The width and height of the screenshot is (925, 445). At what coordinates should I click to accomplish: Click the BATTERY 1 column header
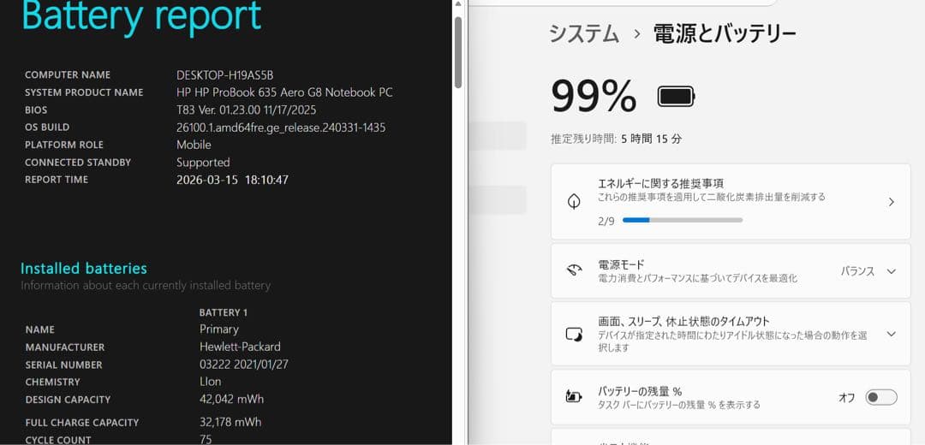223,312
